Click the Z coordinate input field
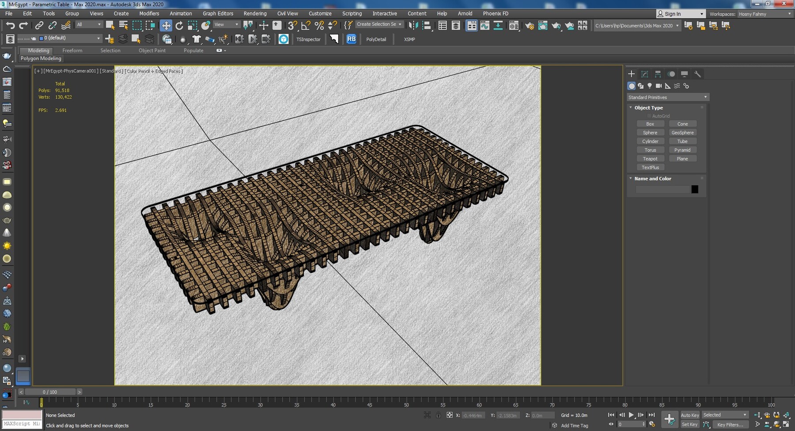The image size is (795, 431). tap(541, 415)
